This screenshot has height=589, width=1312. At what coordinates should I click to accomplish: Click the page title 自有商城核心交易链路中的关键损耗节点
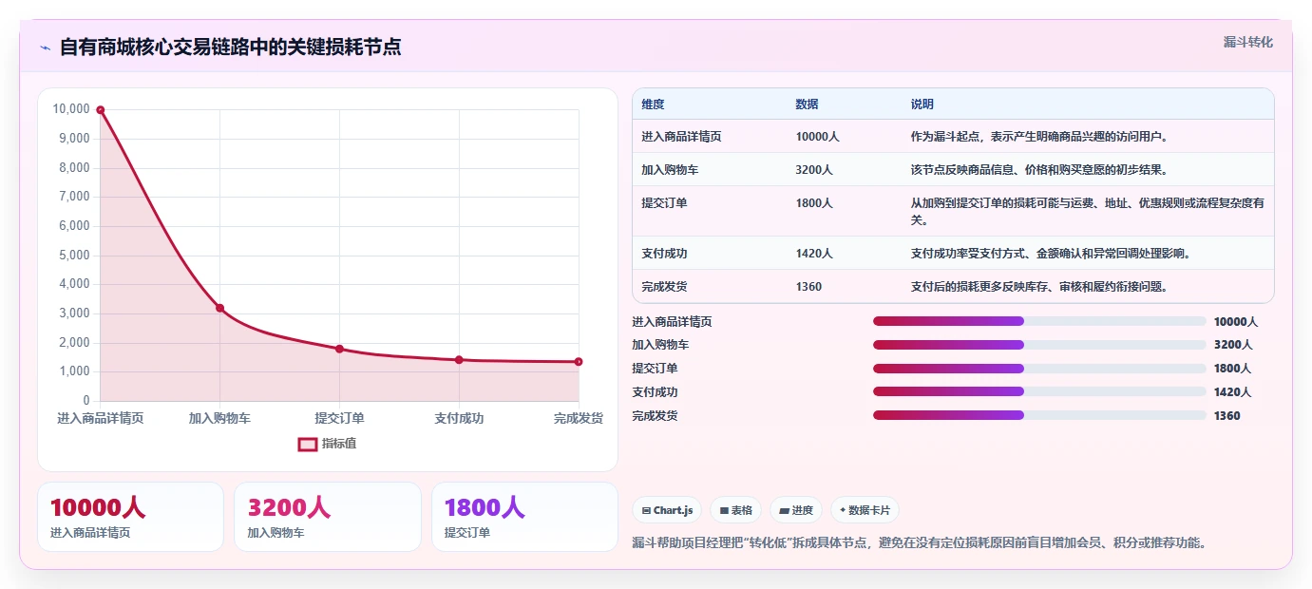(230, 47)
